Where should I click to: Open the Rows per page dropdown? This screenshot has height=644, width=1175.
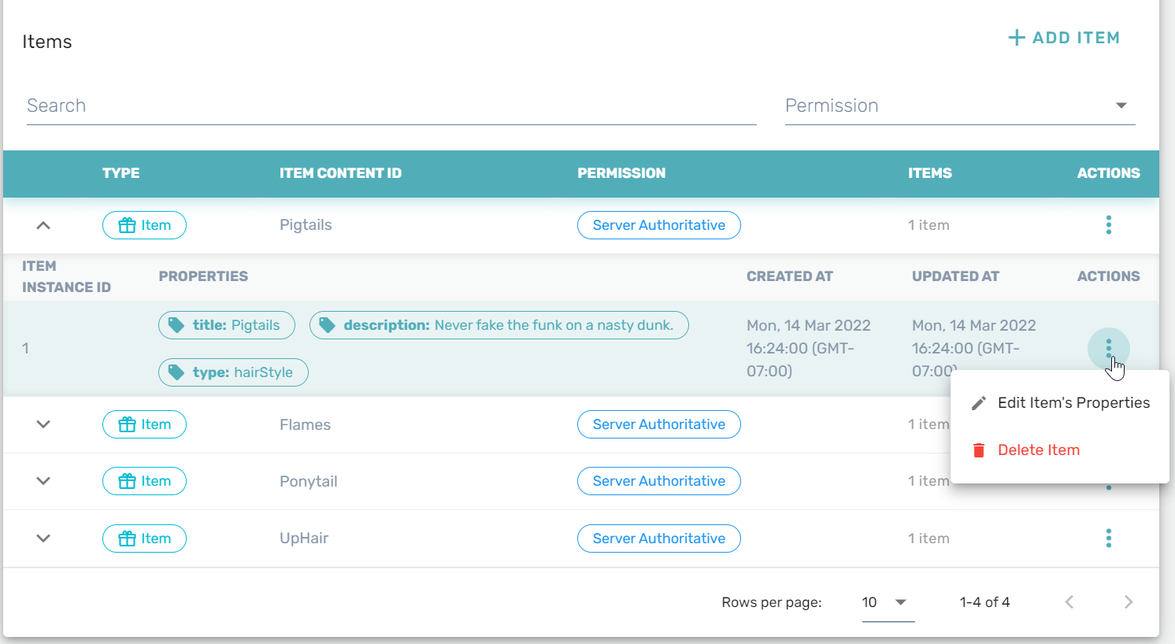[x=888, y=602]
